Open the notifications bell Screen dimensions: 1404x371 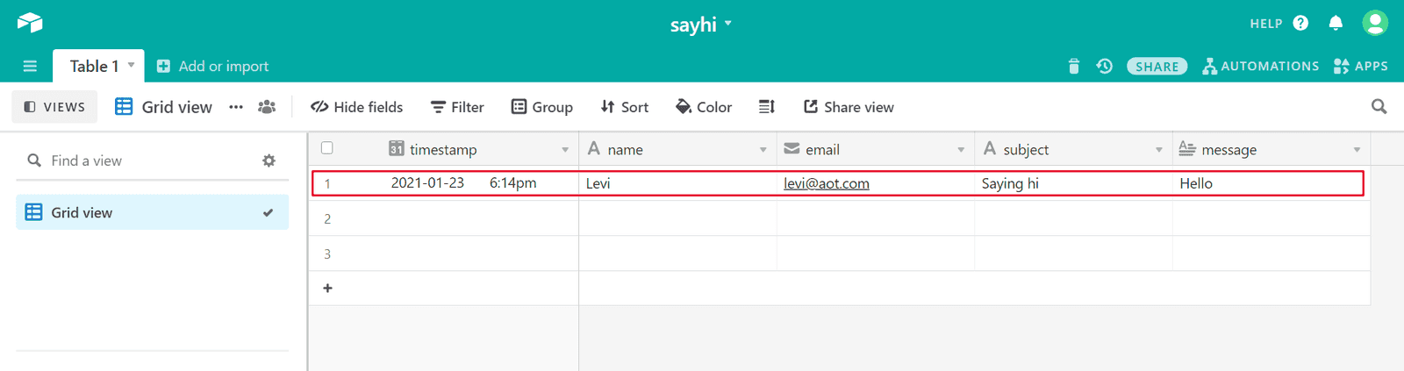coord(1336,24)
